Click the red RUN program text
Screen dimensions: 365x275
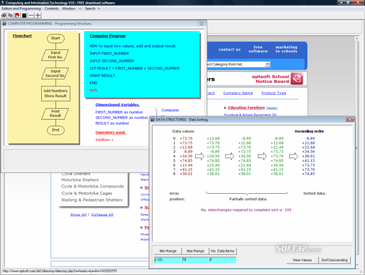(93, 90)
